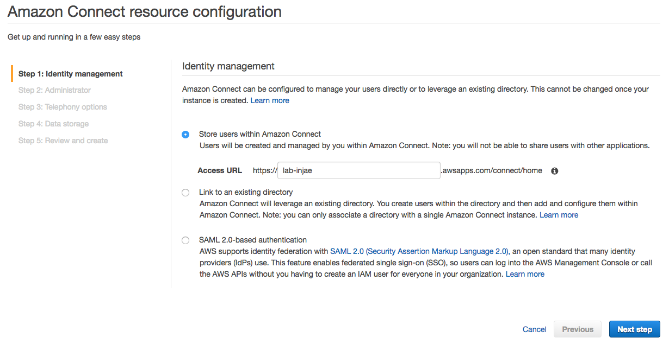The width and height of the screenshot is (669, 344).
Task: Open Learn more link under Identity management intro
Action: (270, 100)
